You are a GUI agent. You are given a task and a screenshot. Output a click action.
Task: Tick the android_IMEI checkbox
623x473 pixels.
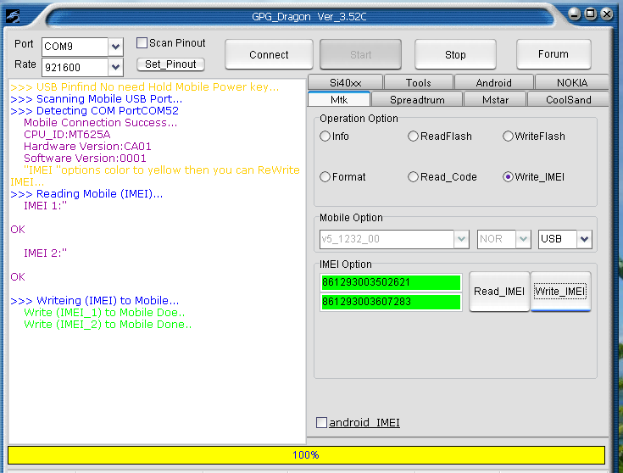321,422
